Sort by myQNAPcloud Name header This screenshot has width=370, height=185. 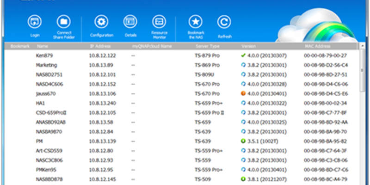click(x=152, y=46)
